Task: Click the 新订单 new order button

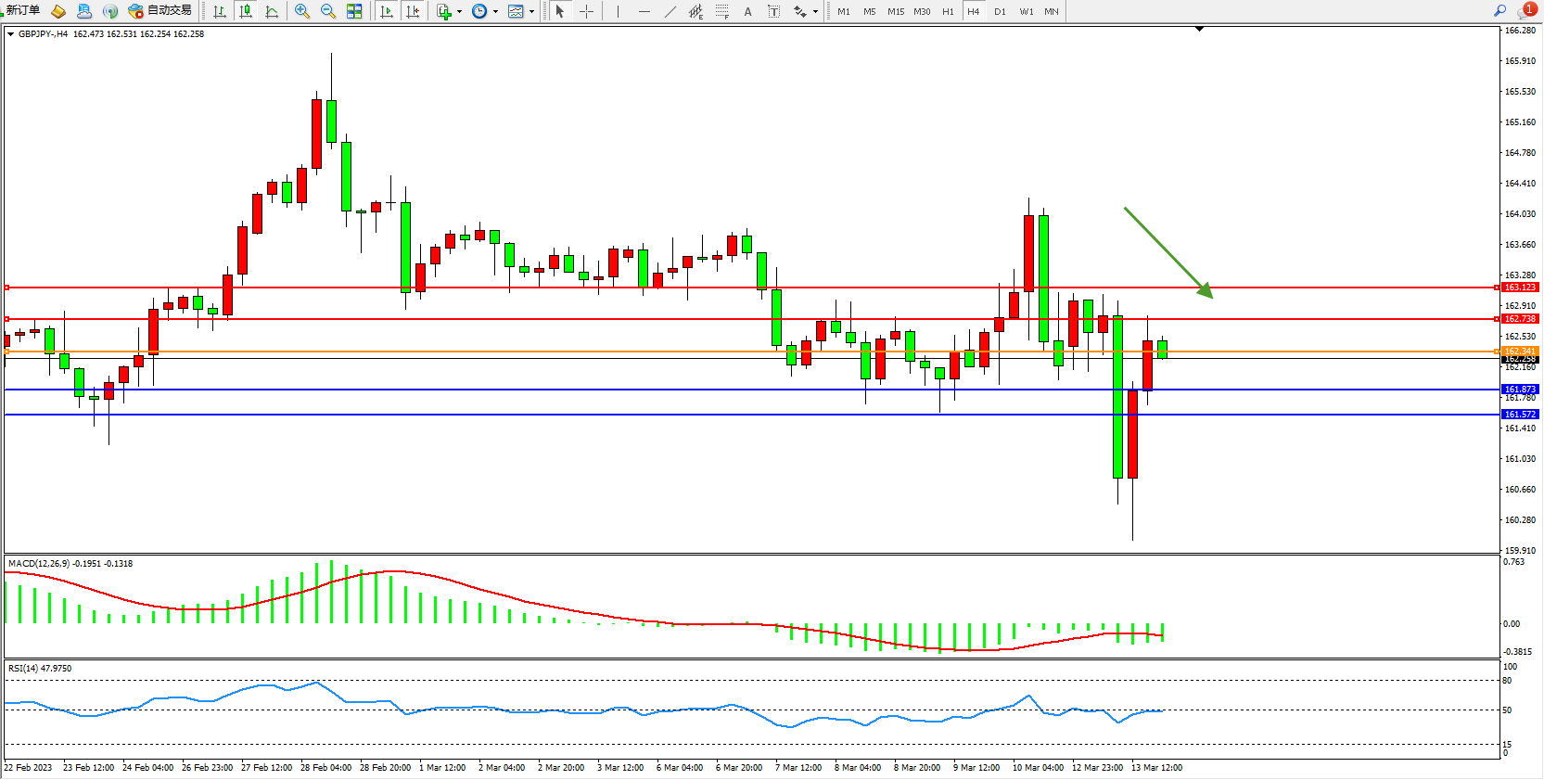Action: tap(21, 10)
